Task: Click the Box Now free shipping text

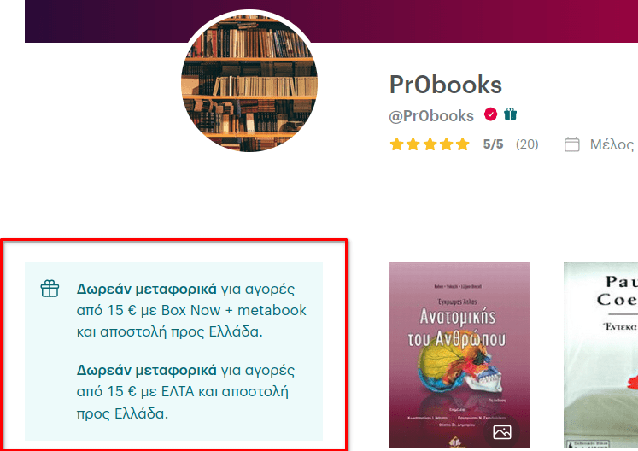Action: (x=191, y=310)
